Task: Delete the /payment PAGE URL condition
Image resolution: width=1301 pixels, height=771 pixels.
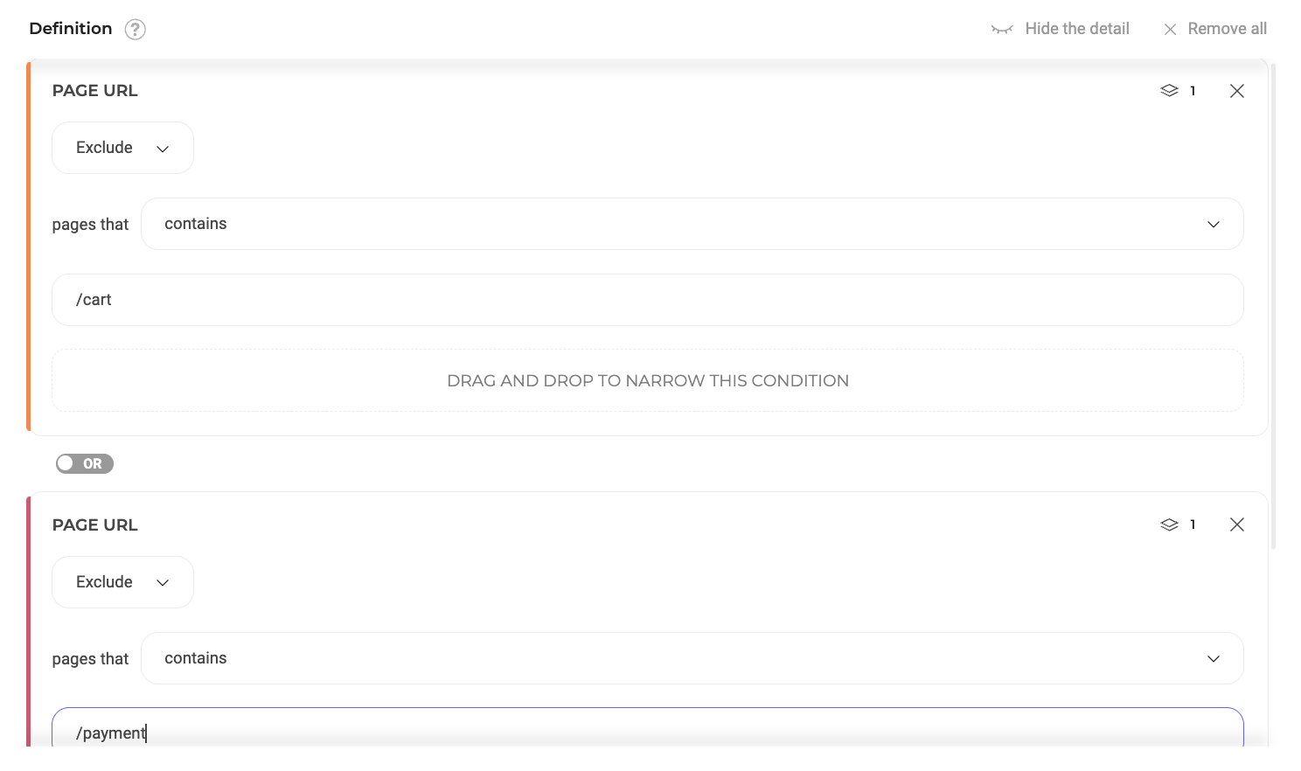Action: [1236, 524]
